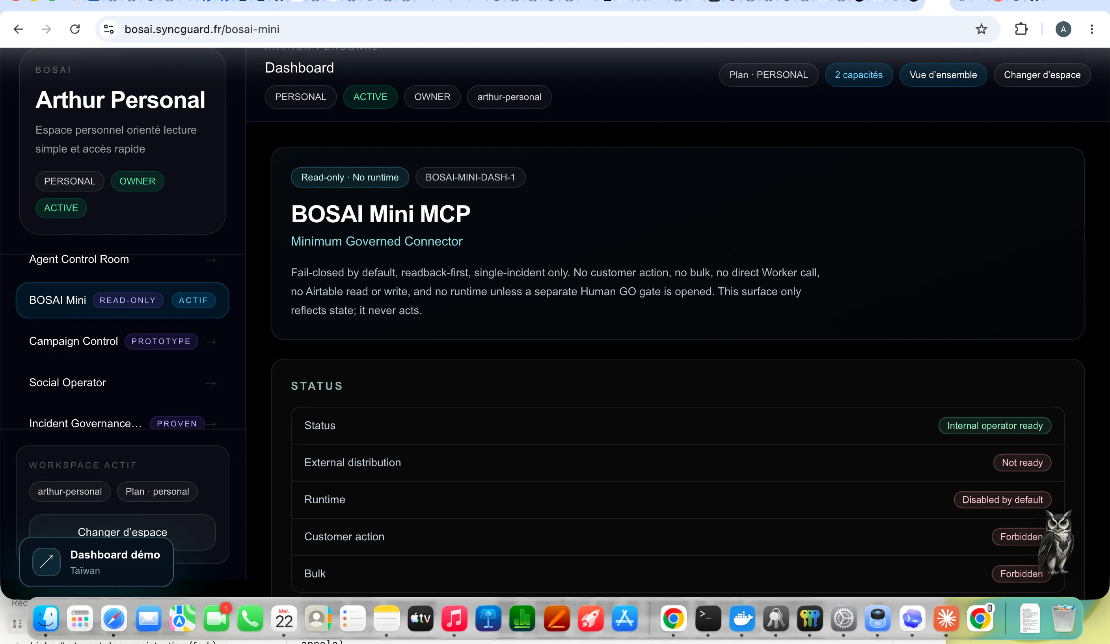Open Social Operator in the sidebar

point(123,383)
